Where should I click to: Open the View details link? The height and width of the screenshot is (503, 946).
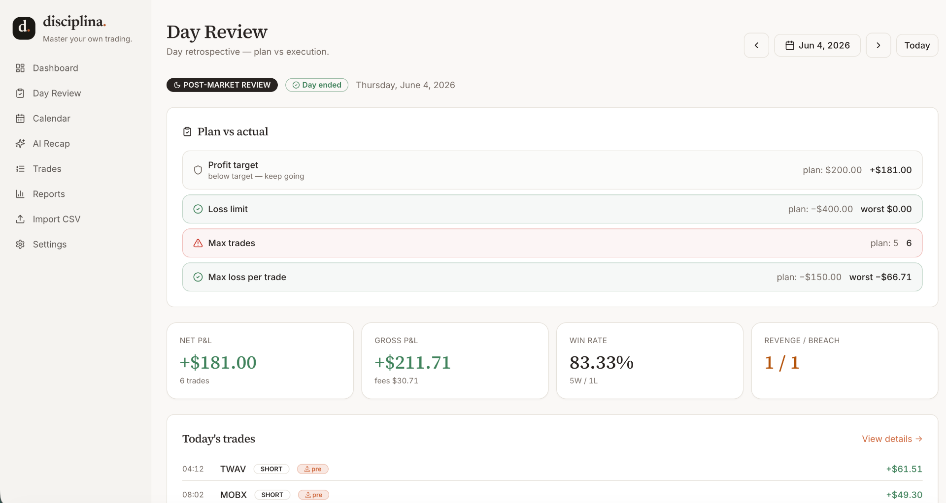[x=892, y=439]
